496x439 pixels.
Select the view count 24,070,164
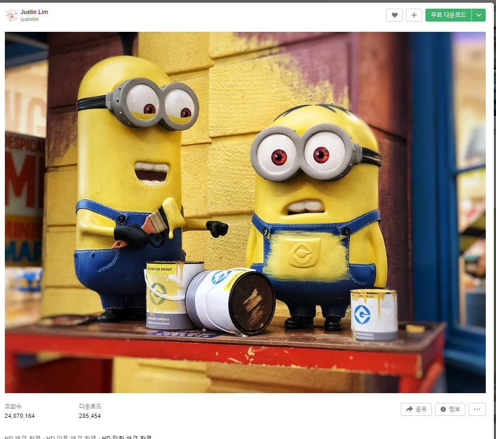point(19,416)
